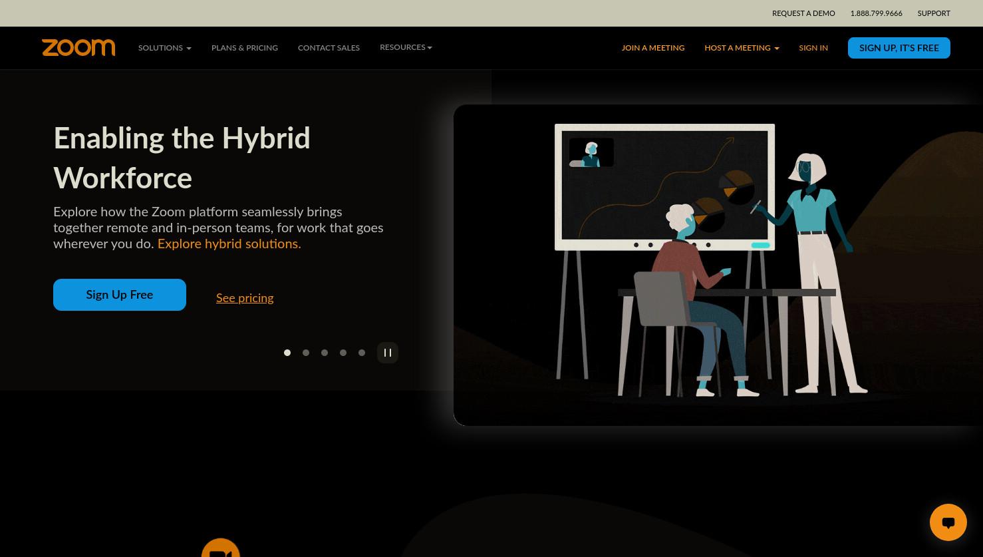This screenshot has width=983, height=557.
Task: Click the orange video camera icon
Action: [221, 548]
